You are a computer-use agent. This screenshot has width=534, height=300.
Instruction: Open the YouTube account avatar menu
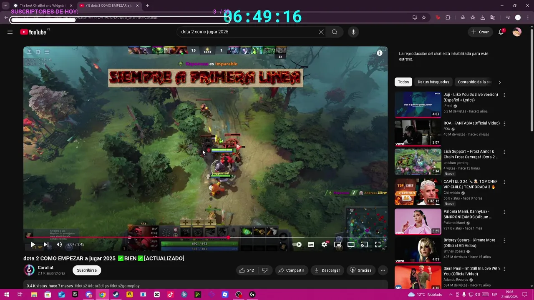517,32
